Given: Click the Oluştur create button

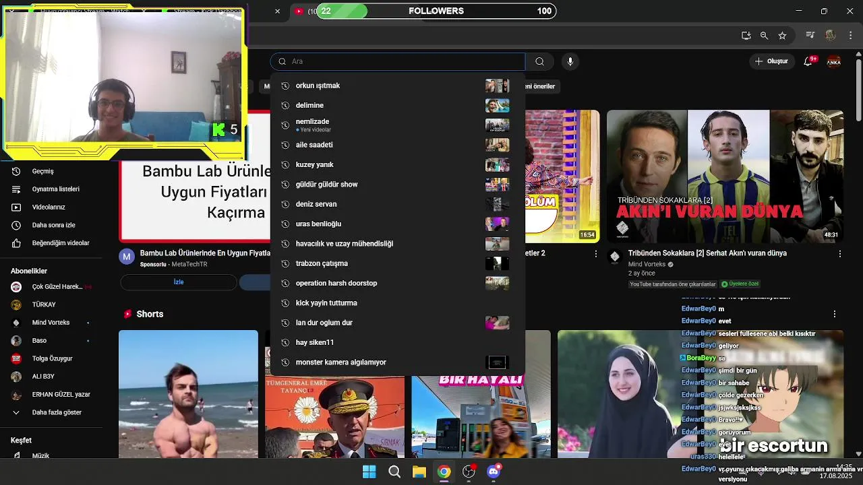Looking at the screenshot, I should pyautogui.click(x=772, y=61).
